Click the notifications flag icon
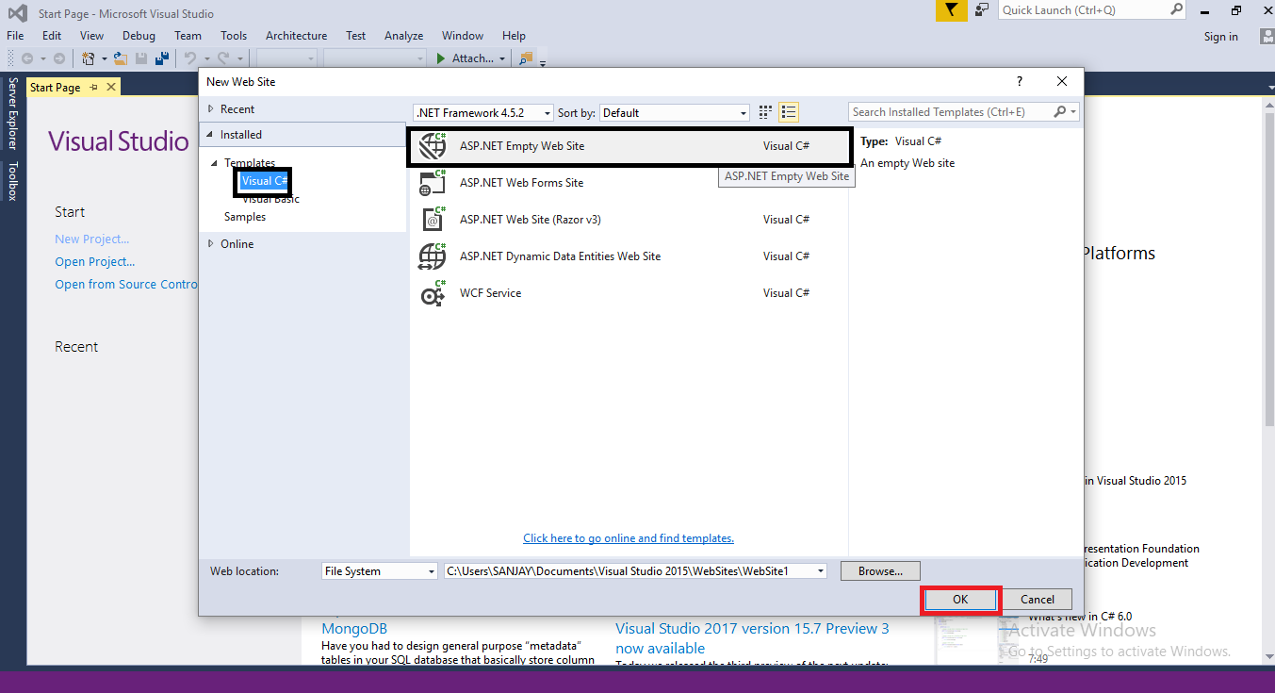Image resolution: width=1275 pixels, height=693 pixels. (951, 10)
